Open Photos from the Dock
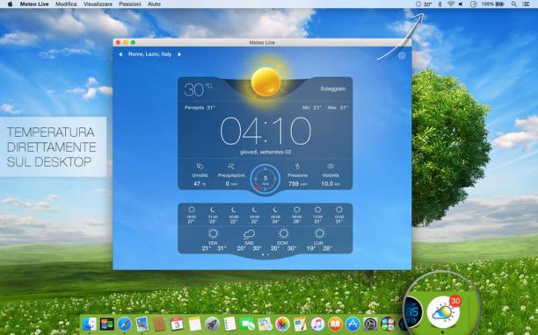Viewport: 538px width, 335px height. click(282, 324)
